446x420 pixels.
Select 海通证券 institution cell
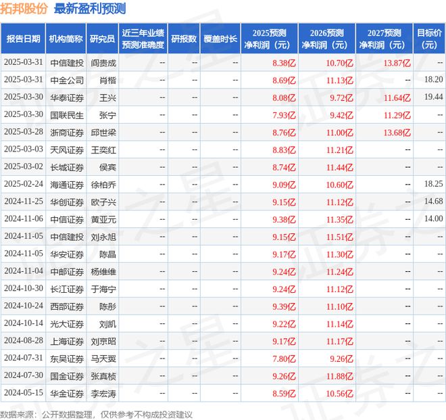[67, 185]
